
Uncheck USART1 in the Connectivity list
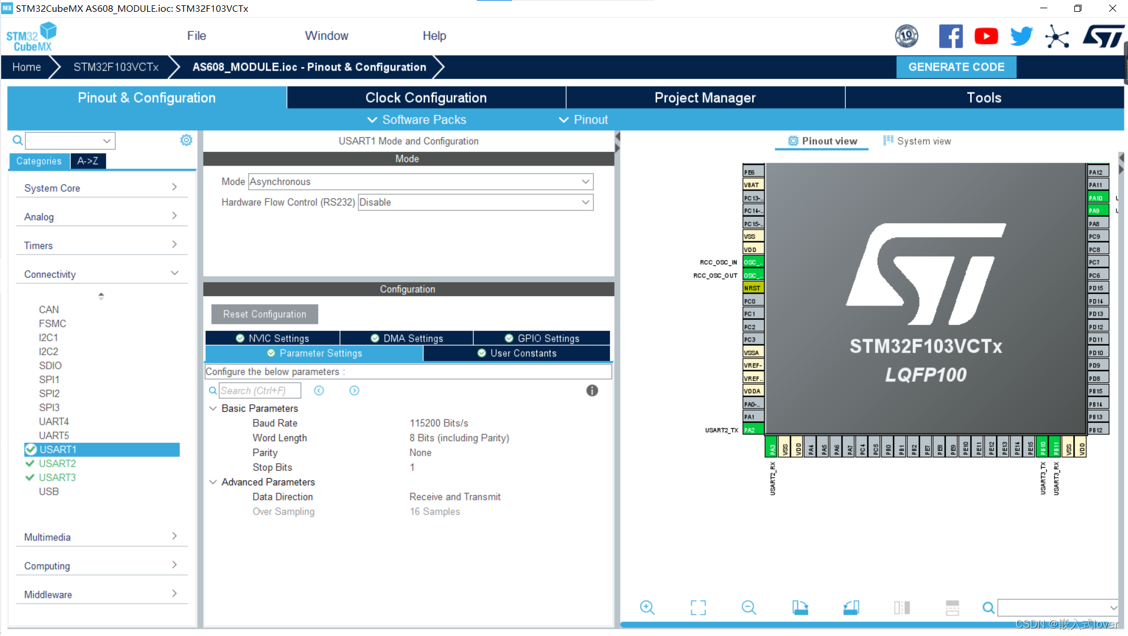click(x=31, y=449)
